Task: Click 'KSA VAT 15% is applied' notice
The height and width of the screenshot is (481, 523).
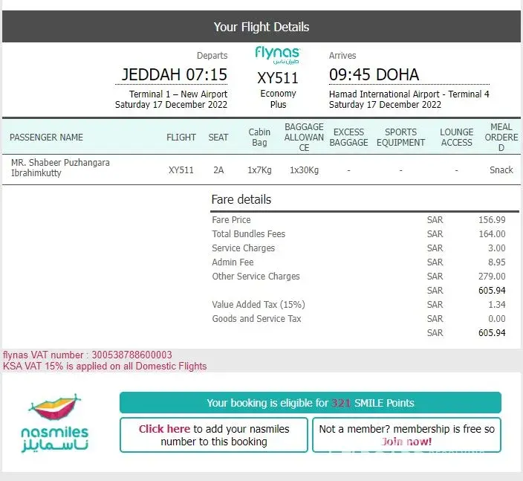Action: [x=105, y=367]
